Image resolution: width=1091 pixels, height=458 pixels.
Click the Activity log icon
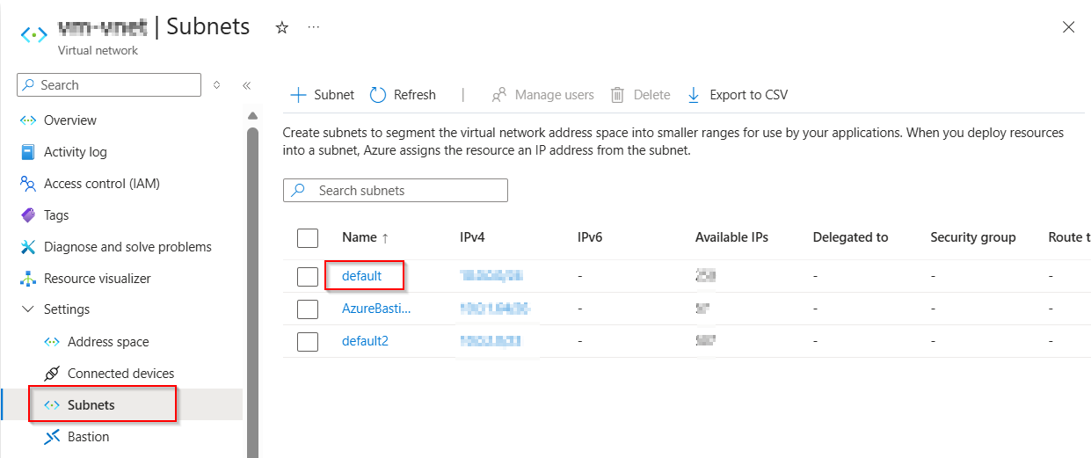point(28,152)
